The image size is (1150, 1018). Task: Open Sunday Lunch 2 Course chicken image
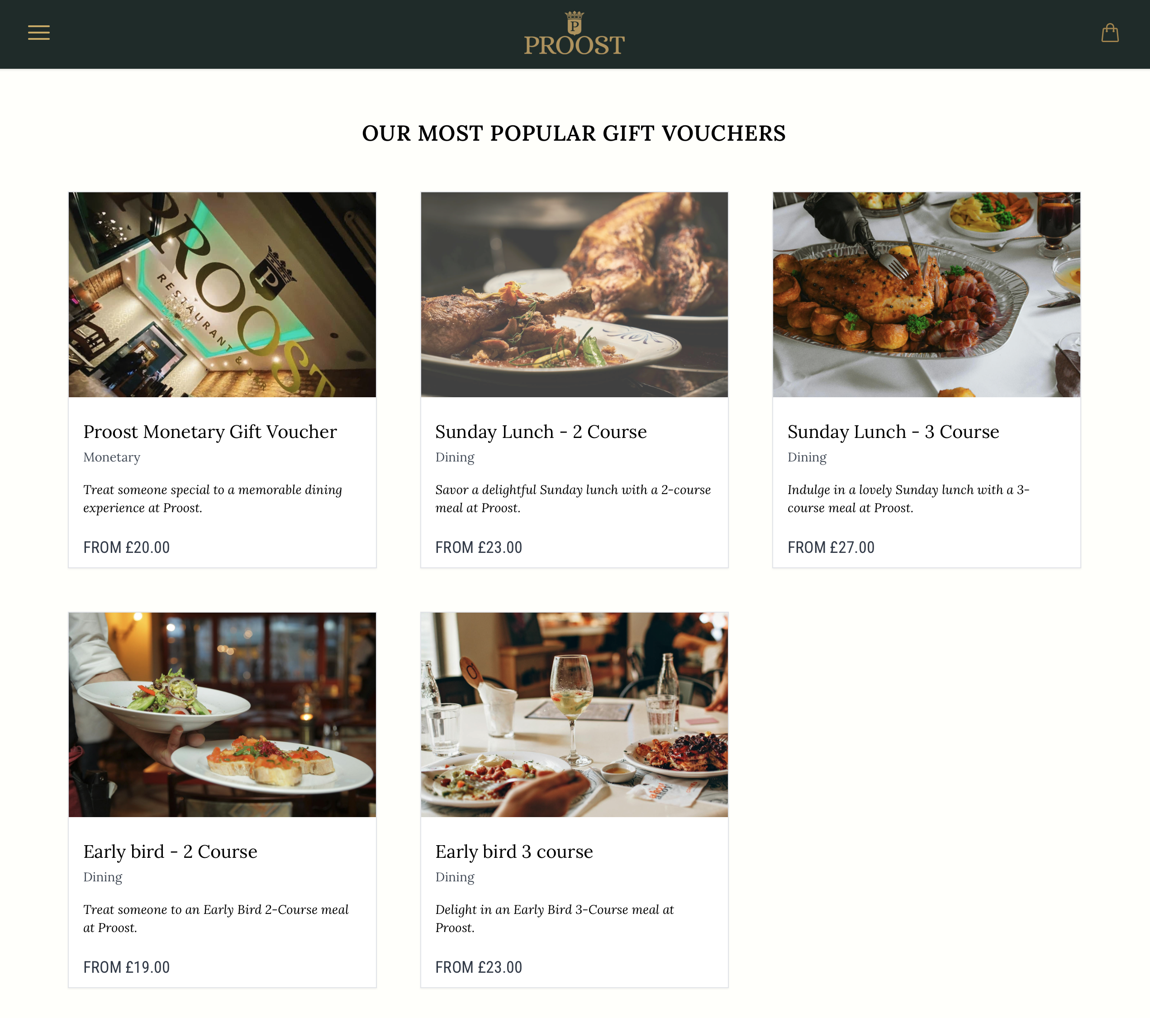pyautogui.click(x=575, y=294)
